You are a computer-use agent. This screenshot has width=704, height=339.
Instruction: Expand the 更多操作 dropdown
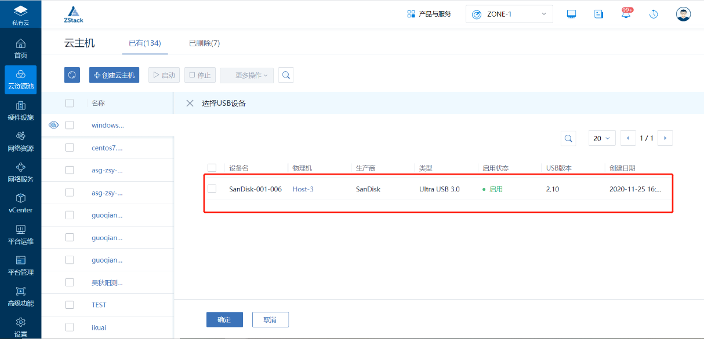click(x=246, y=75)
